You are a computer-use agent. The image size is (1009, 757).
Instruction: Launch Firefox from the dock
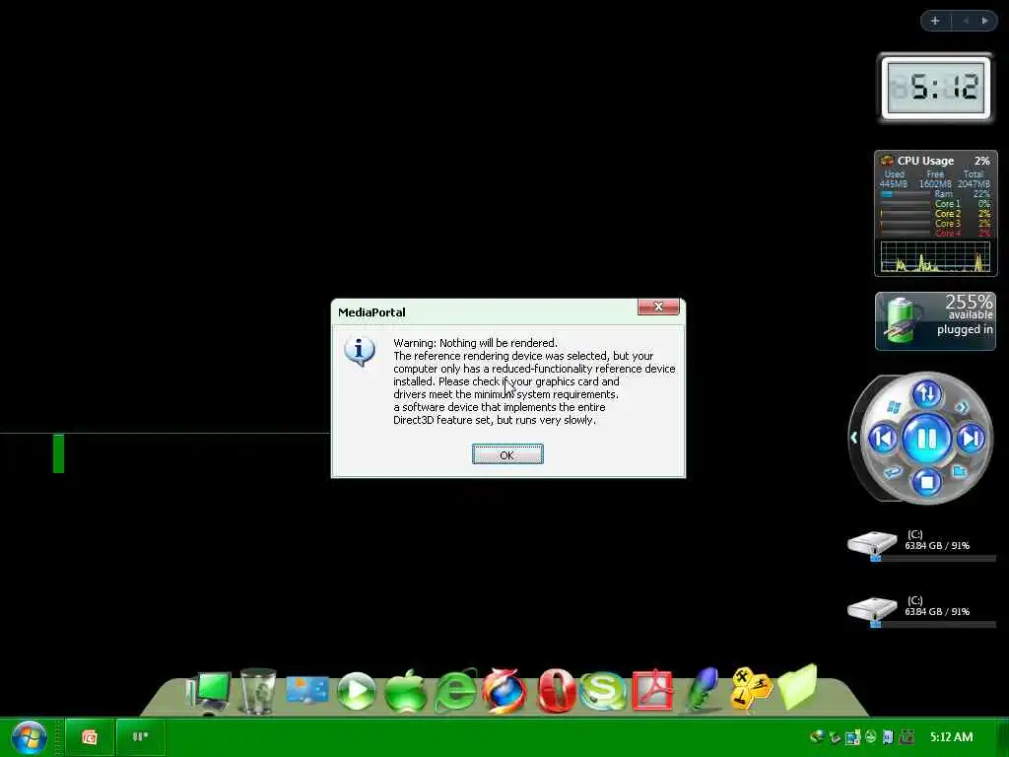[x=504, y=691]
